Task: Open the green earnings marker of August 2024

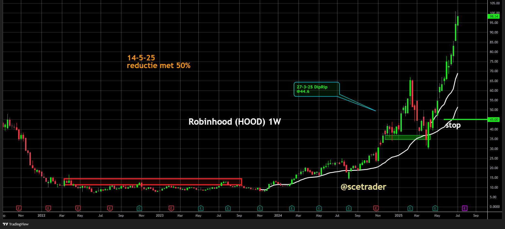Action: click(349, 208)
